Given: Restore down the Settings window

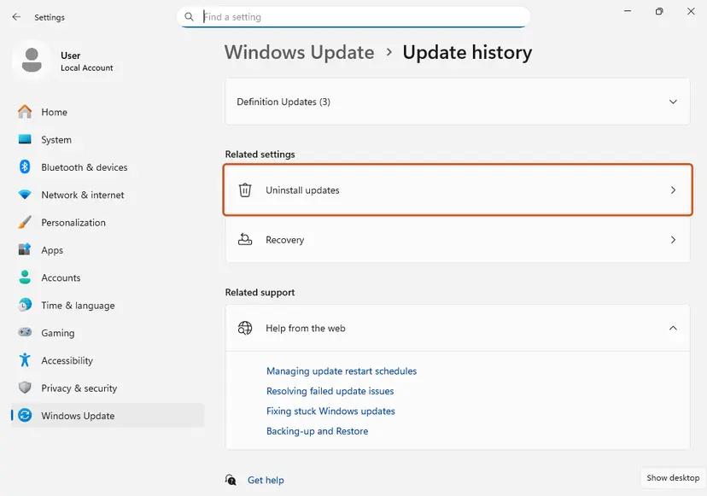Looking at the screenshot, I should tap(658, 11).
